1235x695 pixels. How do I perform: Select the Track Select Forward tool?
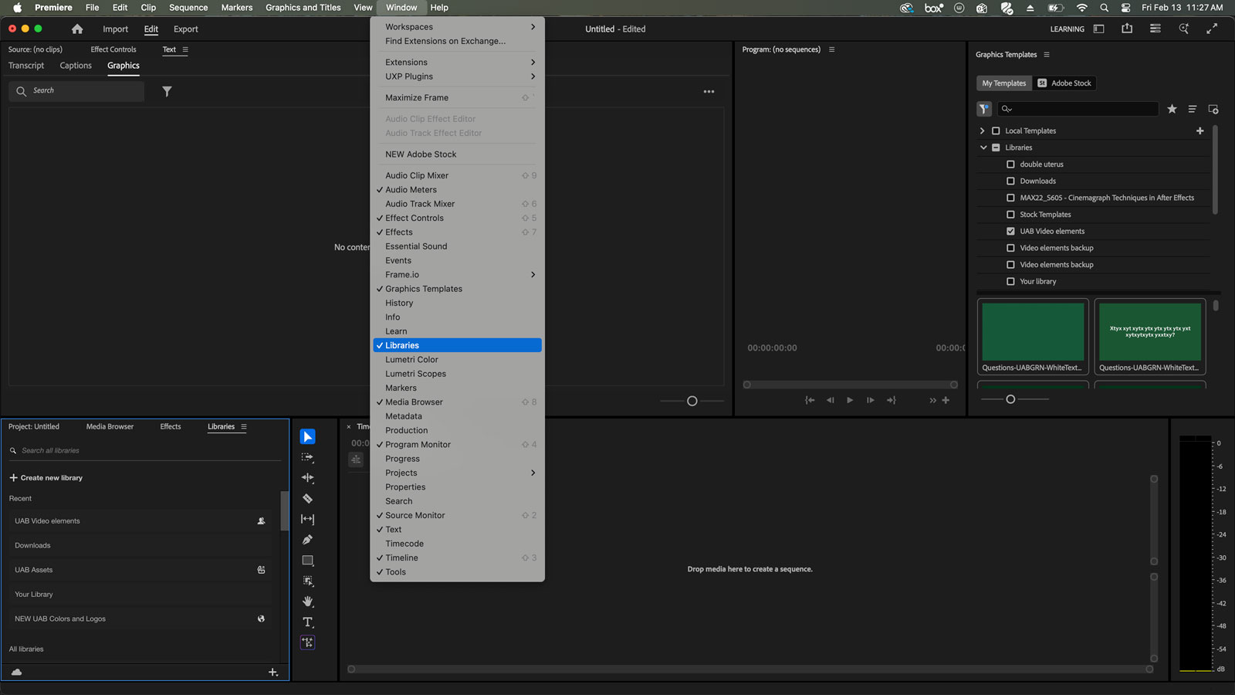(x=307, y=458)
